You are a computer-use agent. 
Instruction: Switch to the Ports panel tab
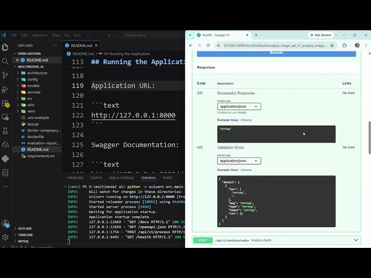click(168, 178)
